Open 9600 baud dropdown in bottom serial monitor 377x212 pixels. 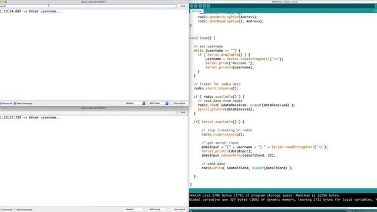coord(158,210)
